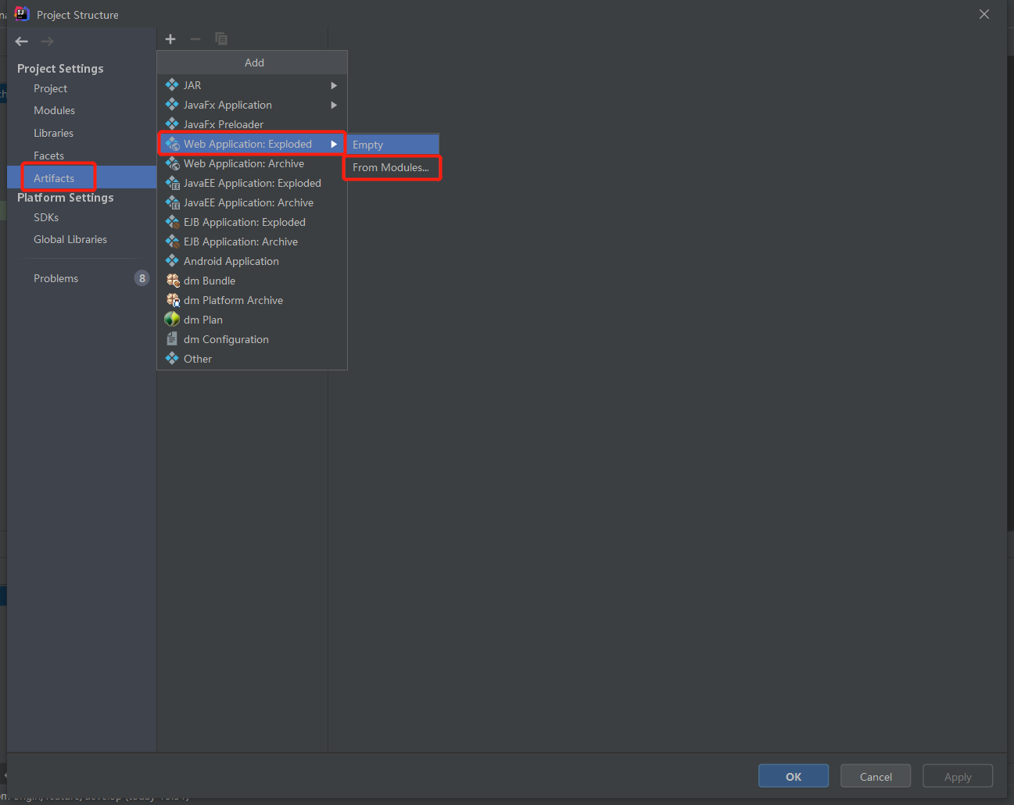The width and height of the screenshot is (1014, 805).
Task: Select dm Plan menu entry
Action: 252,320
